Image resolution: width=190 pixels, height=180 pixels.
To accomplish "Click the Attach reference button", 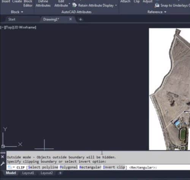I will tap(125, 2).
